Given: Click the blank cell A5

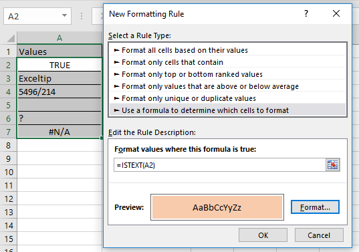Looking at the screenshot, I should click(59, 105).
